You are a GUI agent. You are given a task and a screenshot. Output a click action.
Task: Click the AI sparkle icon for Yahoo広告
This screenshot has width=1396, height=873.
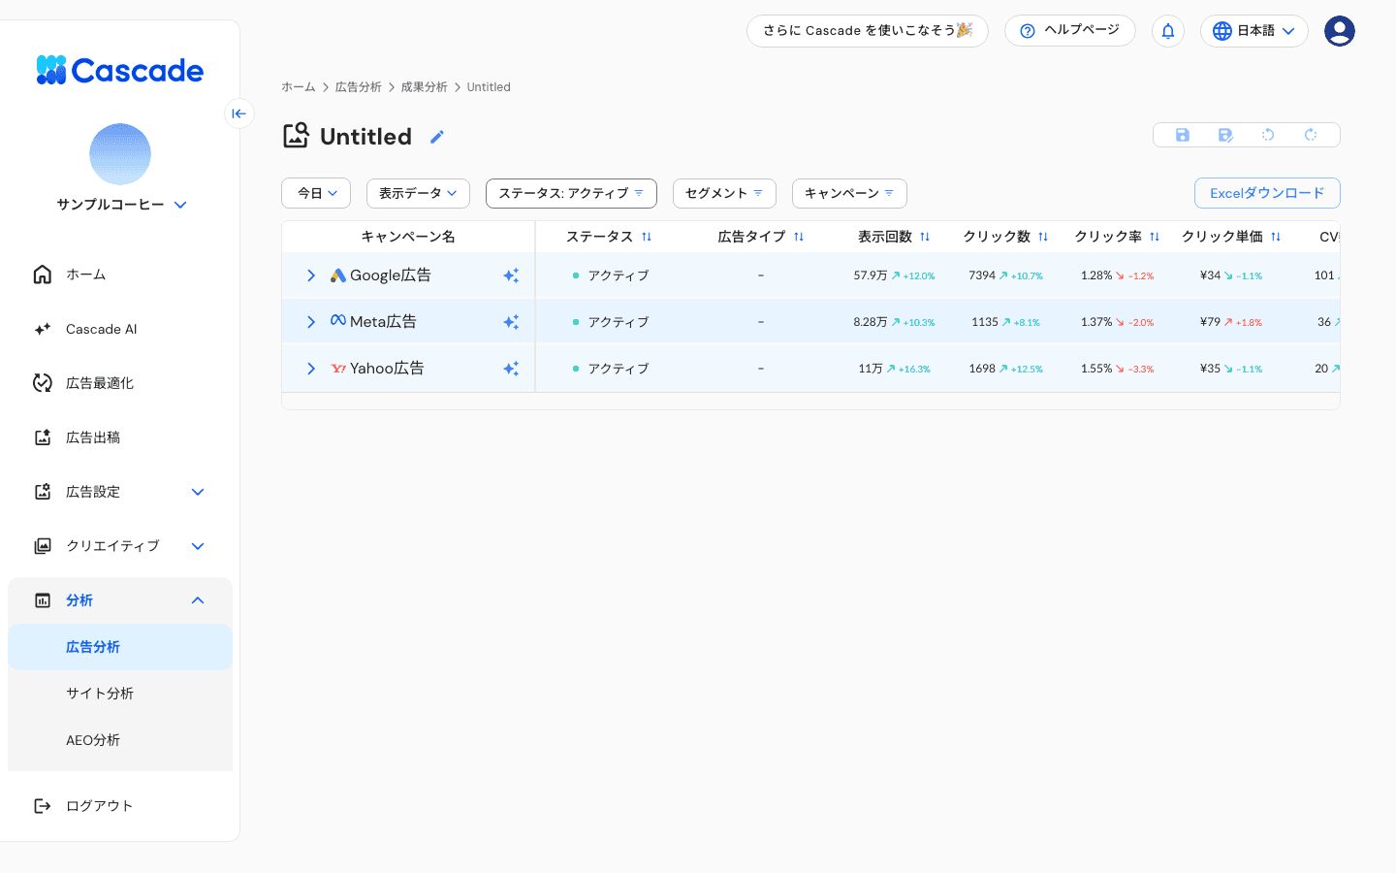(511, 369)
